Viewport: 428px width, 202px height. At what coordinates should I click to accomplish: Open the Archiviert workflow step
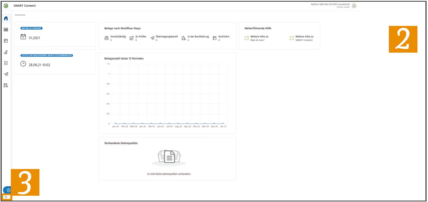coord(221,38)
